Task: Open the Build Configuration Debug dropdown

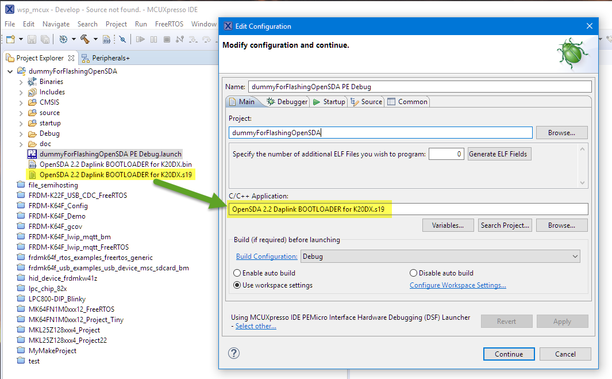Action: pos(440,257)
